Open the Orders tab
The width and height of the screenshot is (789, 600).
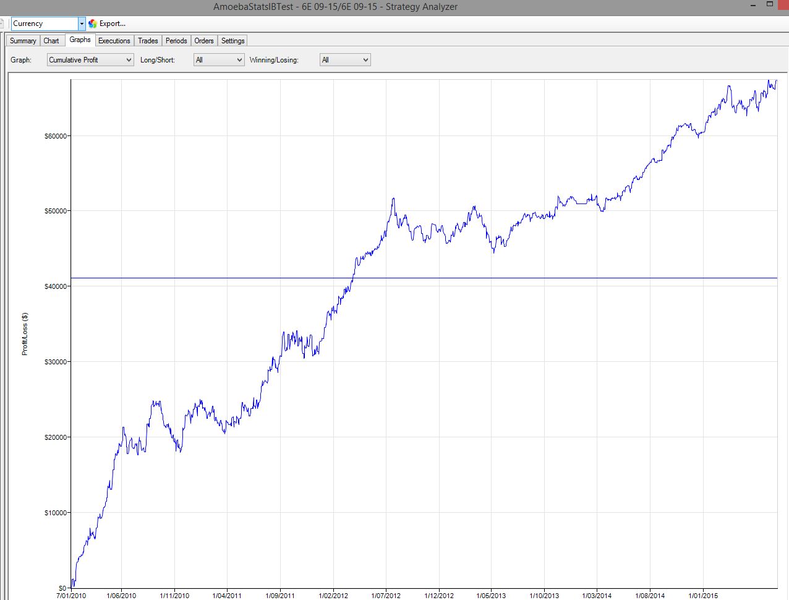click(204, 41)
